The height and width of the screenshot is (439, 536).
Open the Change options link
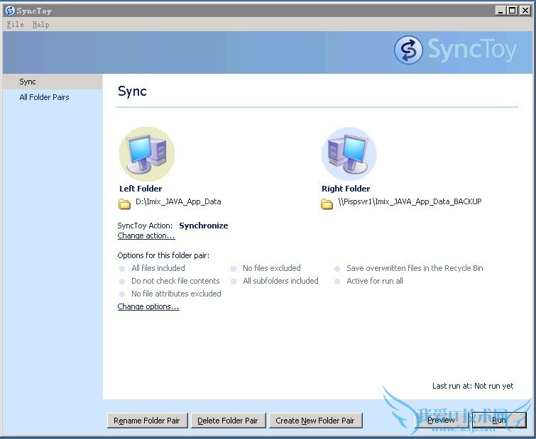pos(148,306)
